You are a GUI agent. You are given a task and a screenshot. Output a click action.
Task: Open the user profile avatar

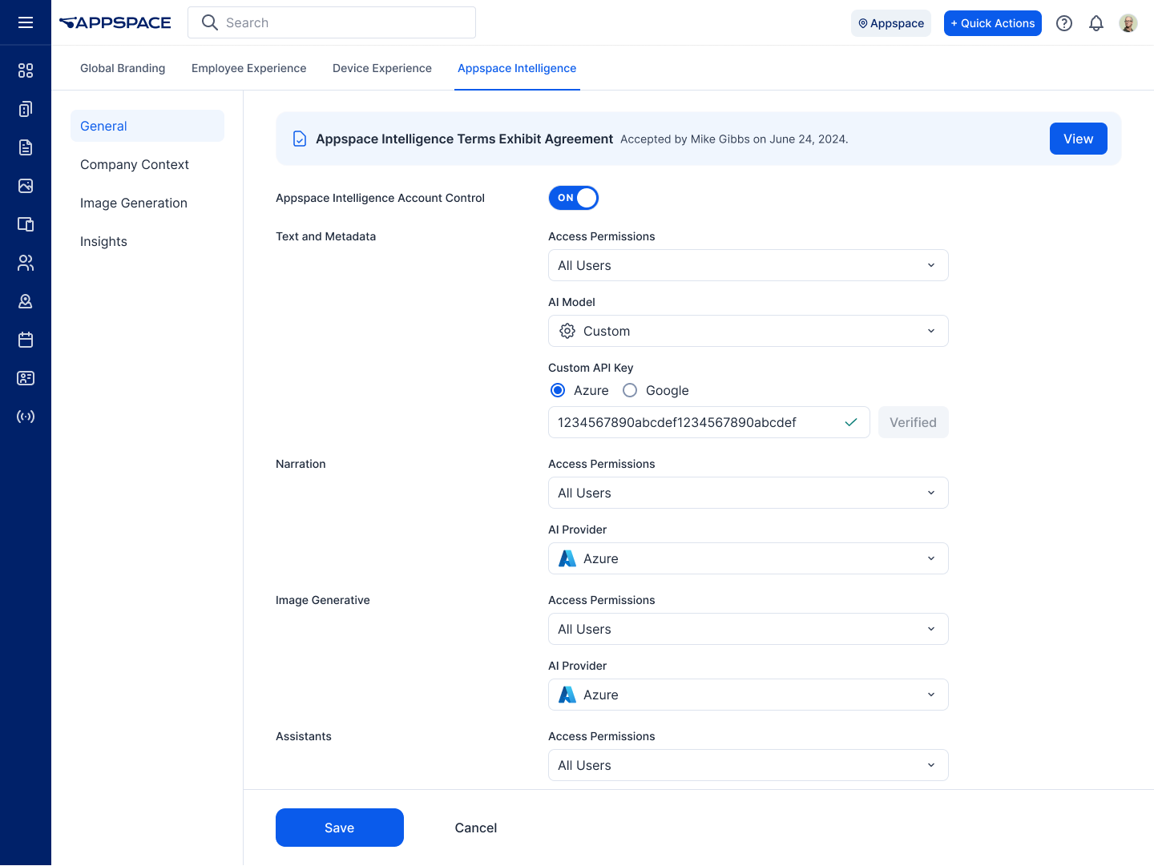point(1128,23)
